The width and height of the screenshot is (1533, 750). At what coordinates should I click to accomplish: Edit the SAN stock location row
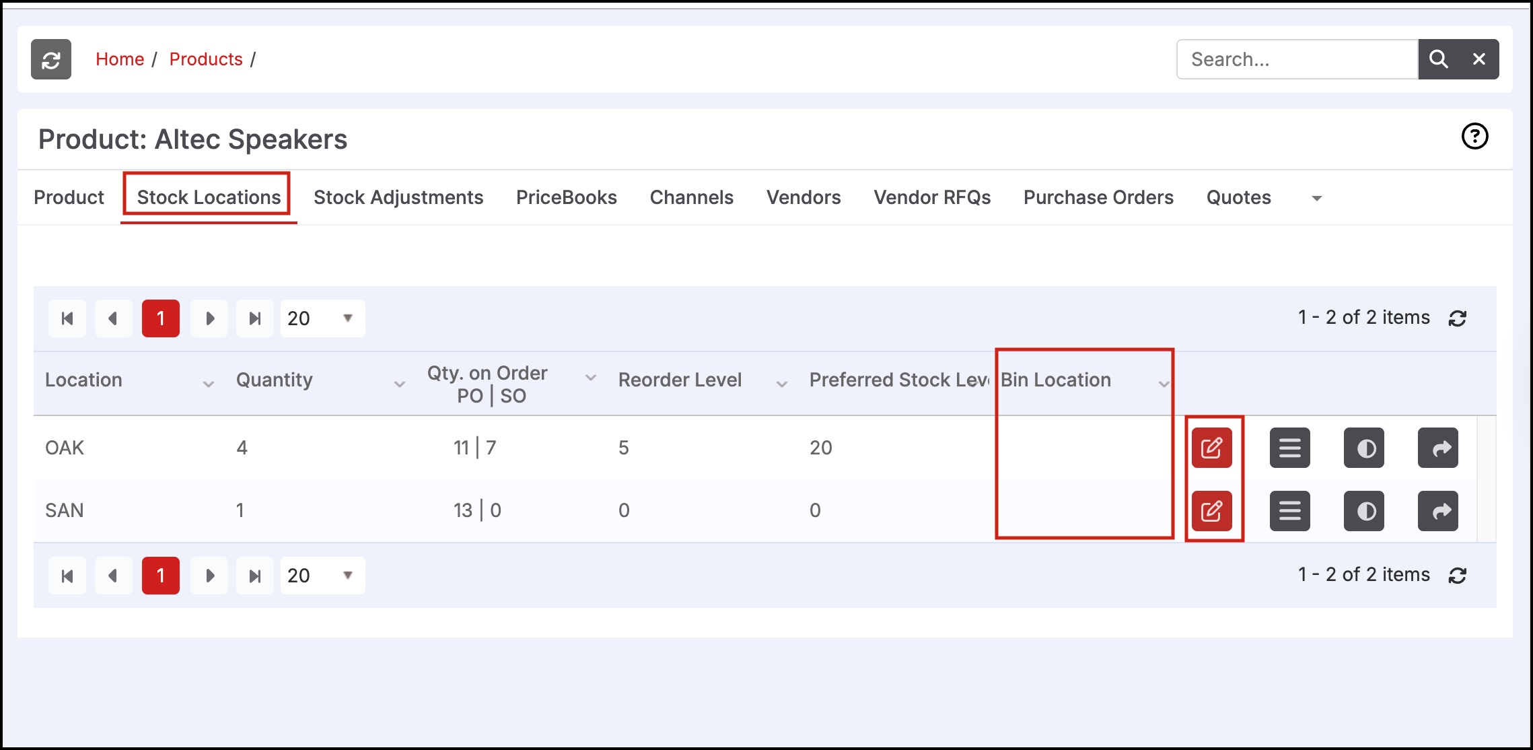click(1211, 511)
